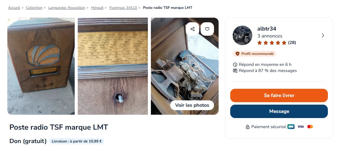Open seller profile chevron arrow

tap(323, 35)
